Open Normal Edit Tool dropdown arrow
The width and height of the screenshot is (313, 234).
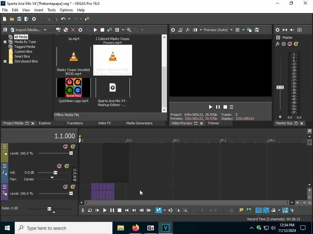[164, 210]
